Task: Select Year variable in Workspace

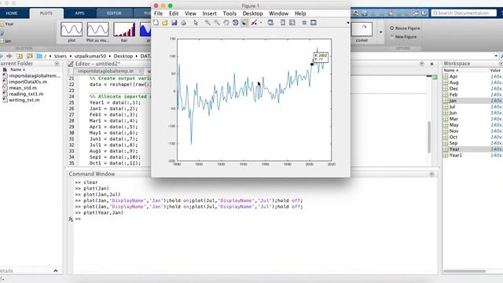Action: (454, 149)
